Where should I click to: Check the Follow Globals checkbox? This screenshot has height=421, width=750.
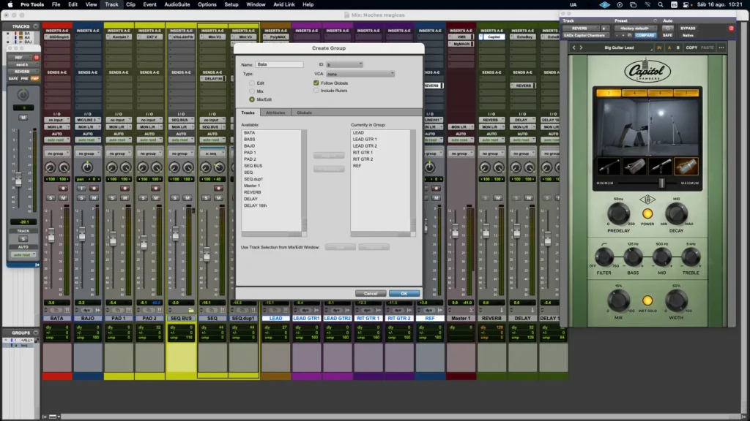pyautogui.click(x=316, y=83)
